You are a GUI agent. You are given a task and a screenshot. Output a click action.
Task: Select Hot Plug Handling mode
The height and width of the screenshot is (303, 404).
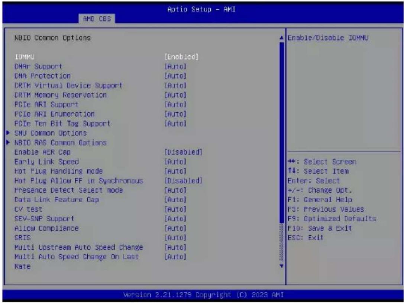[x=58, y=171]
